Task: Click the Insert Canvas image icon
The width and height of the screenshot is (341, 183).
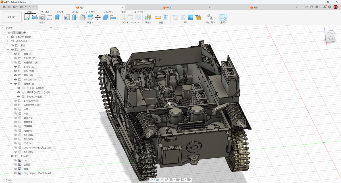Action: (x=190, y=18)
